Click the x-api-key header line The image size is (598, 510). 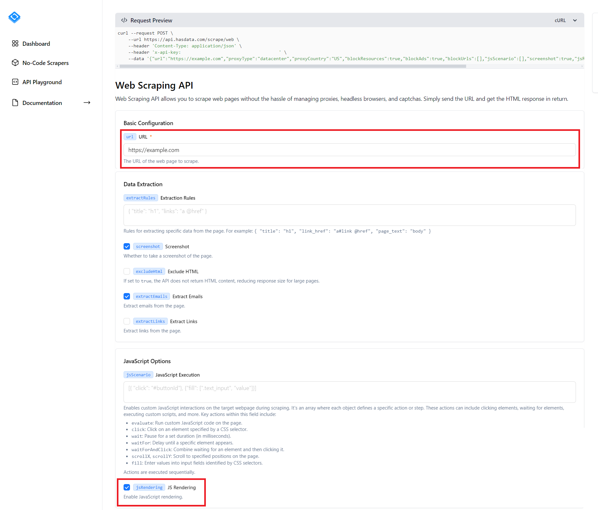click(207, 52)
